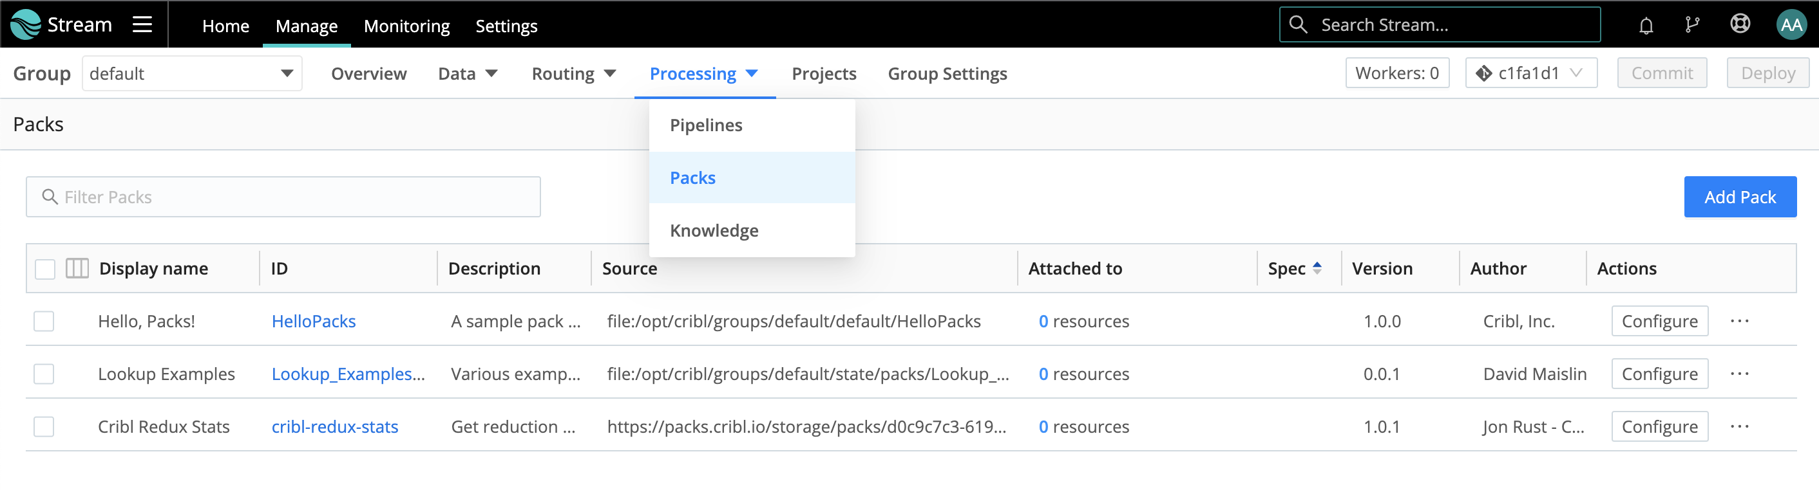Go to the Home tab

click(x=225, y=26)
